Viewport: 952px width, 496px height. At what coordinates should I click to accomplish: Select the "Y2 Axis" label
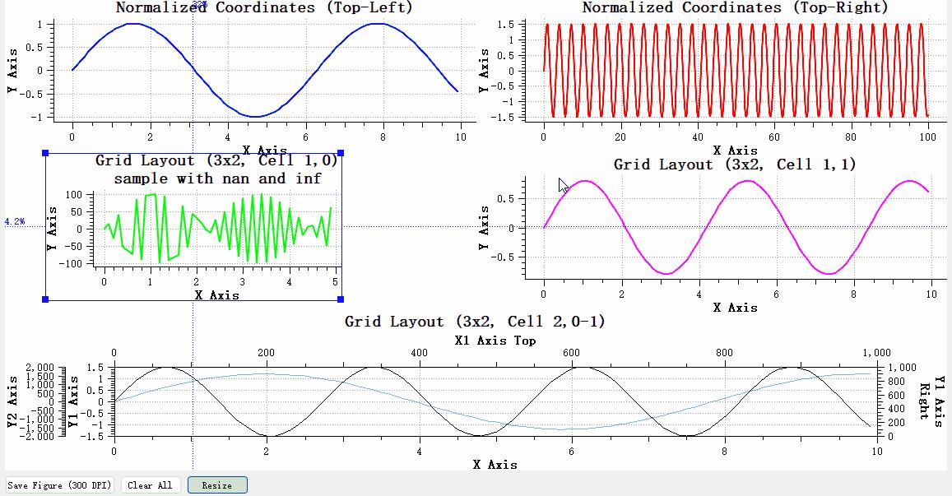(12, 401)
